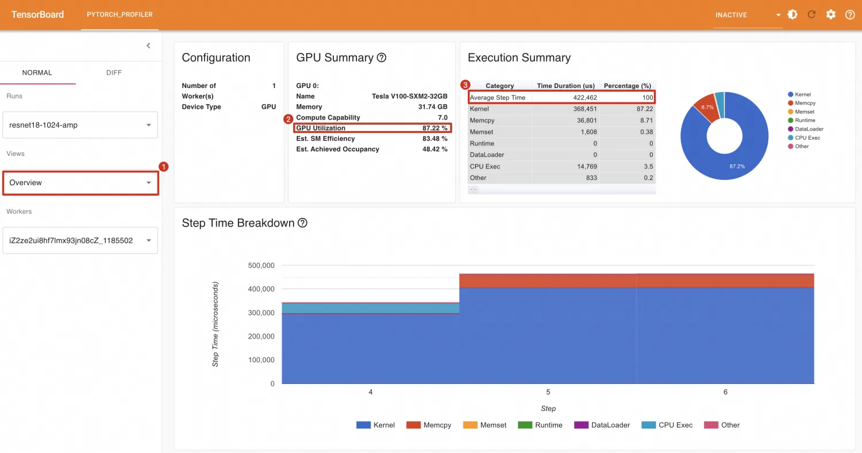
Task: Open the help question mark icon
Action: [850, 14]
